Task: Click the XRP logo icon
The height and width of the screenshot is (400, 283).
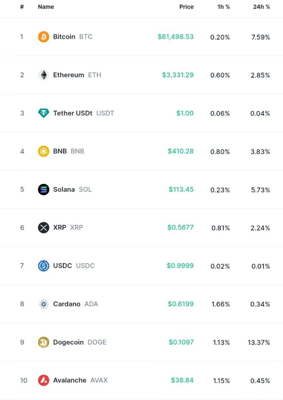Action: tap(44, 227)
